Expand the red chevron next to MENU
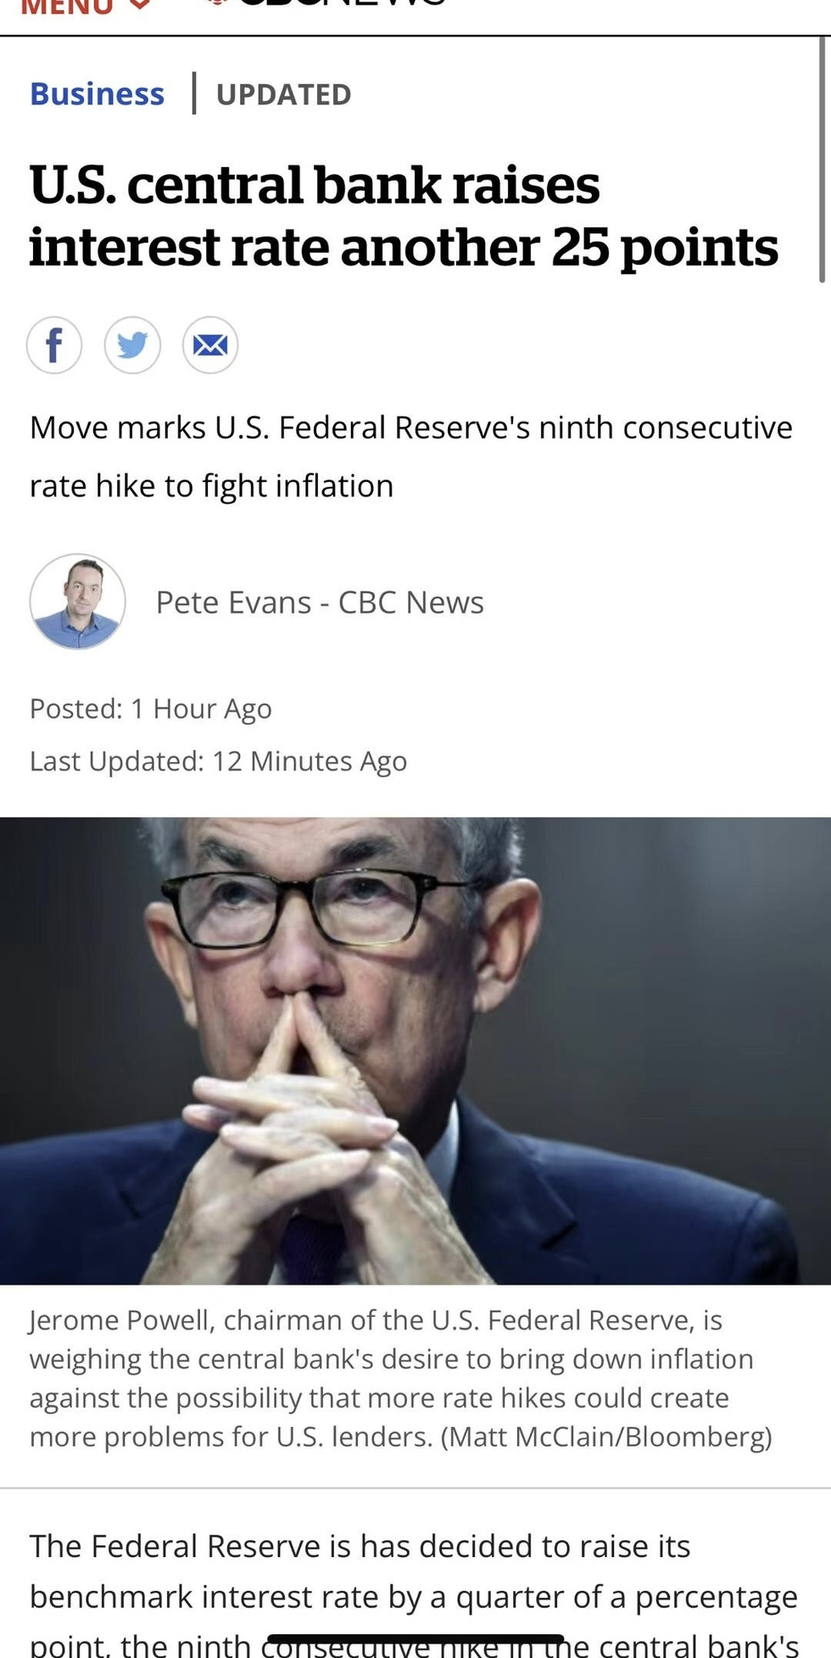831x1658 pixels. coord(141,4)
